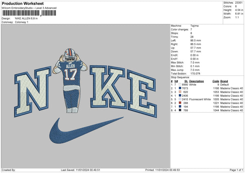Select the design name 'NIKE ALLEN 6,8 in'
The width and height of the screenshot is (245, 173).
(26, 18)
